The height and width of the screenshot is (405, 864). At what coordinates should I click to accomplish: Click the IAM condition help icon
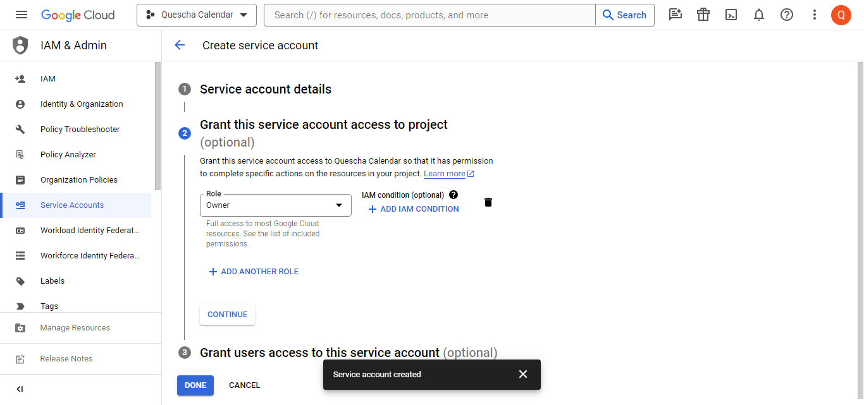[x=454, y=195]
